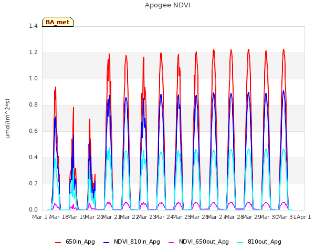Click the blue NDVI_810in_Apg legend swatch
336x252 pixels.
(x=106, y=243)
